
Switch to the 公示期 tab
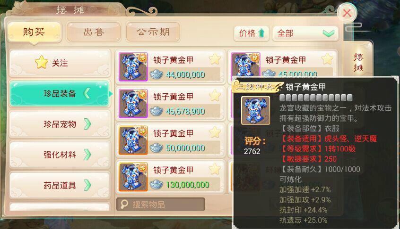[153, 32]
